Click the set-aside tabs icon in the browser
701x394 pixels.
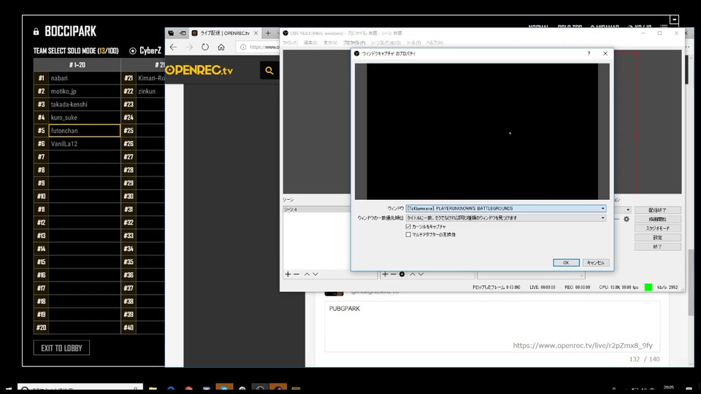183,33
